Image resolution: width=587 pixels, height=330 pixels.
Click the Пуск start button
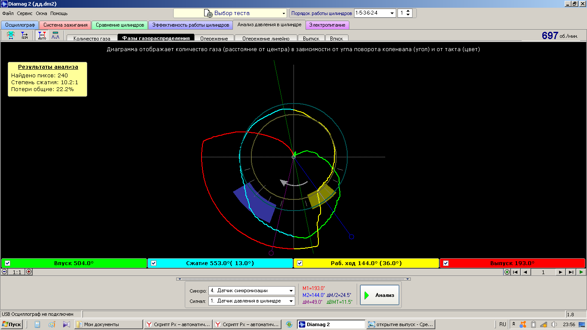click(x=12, y=324)
